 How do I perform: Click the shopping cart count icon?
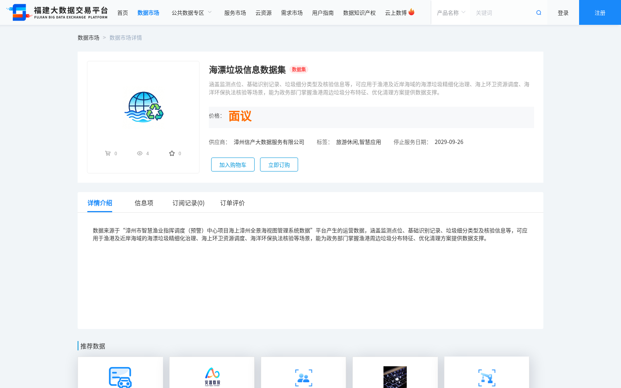point(108,153)
